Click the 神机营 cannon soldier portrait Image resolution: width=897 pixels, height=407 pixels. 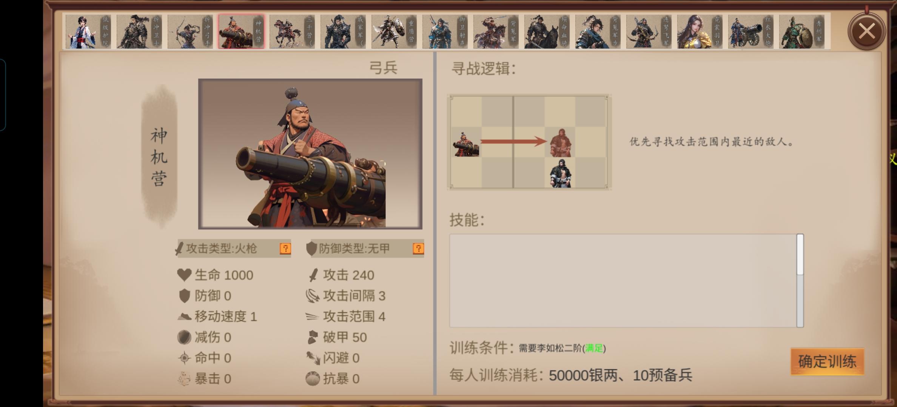click(x=310, y=154)
